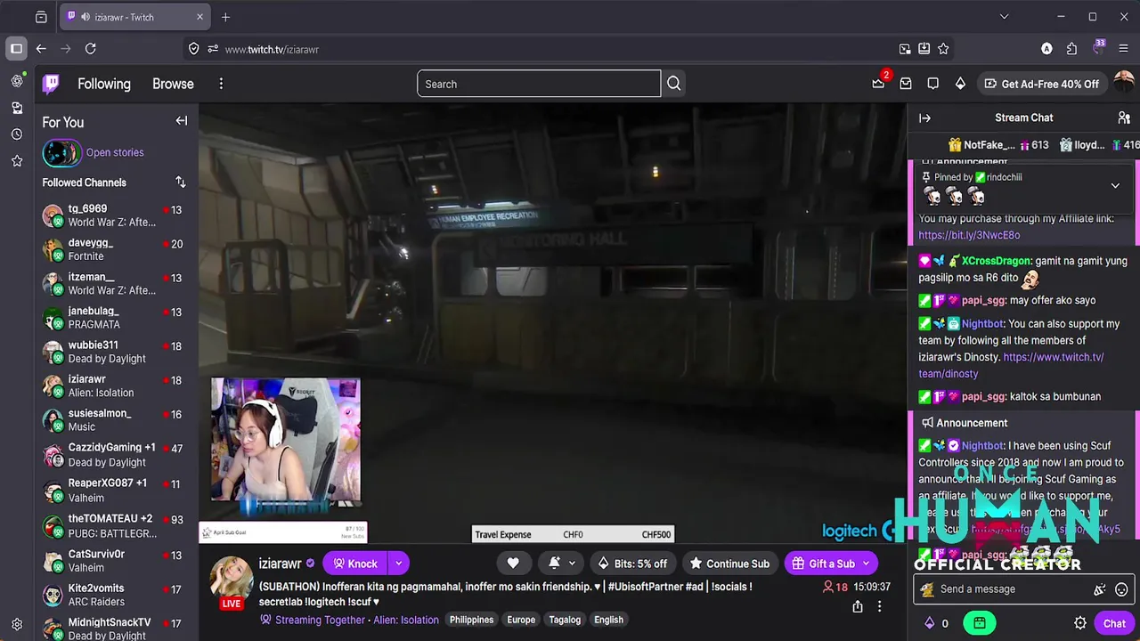Viewport: 1140px width, 641px height.
Task: Click the Tagalog tag
Action: point(565,620)
